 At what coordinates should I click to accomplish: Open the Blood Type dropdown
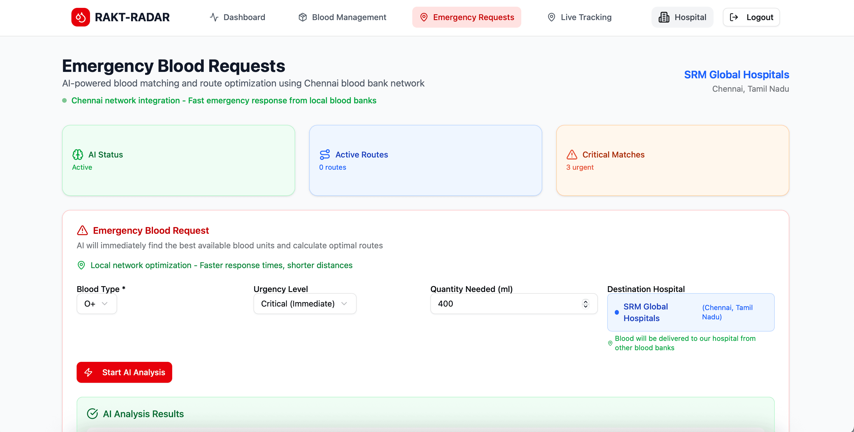[96, 303]
